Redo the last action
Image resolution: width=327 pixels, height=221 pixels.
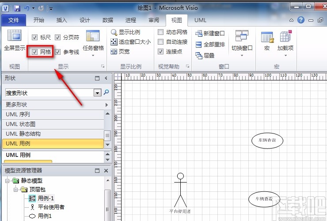pos(41,8)
